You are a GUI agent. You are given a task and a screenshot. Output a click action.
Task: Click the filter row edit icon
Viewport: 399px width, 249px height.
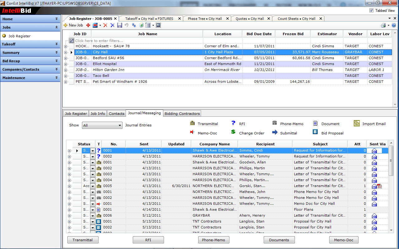coord(71,40)
